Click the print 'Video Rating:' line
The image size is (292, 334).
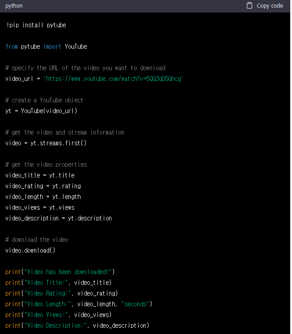[x=62, y=293]
